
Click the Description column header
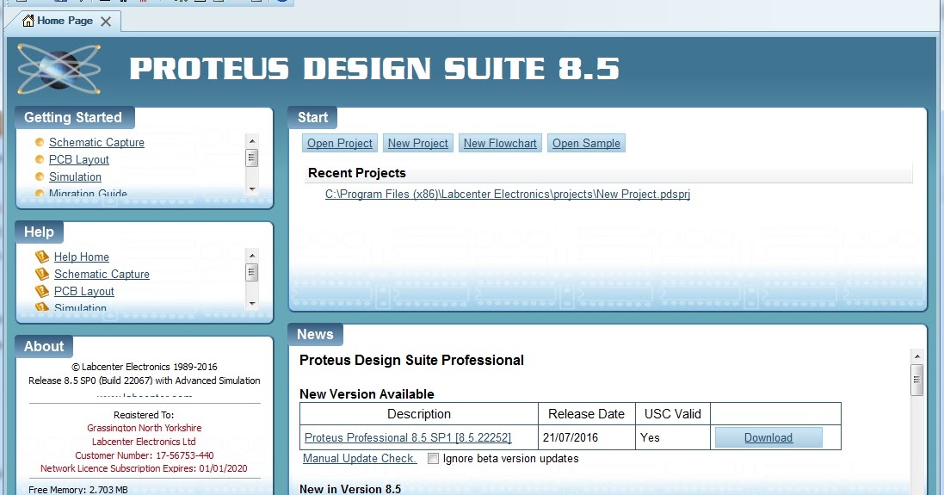pos(419,414)
